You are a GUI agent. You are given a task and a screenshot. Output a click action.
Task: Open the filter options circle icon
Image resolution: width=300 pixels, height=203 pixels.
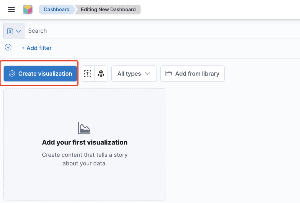click(8, 47)
